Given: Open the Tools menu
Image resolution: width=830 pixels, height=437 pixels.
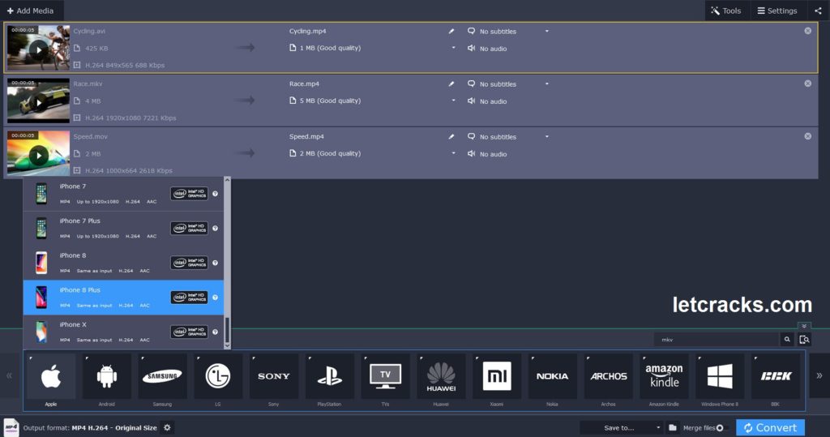Looking at the screenshot, I should [726, 11].
